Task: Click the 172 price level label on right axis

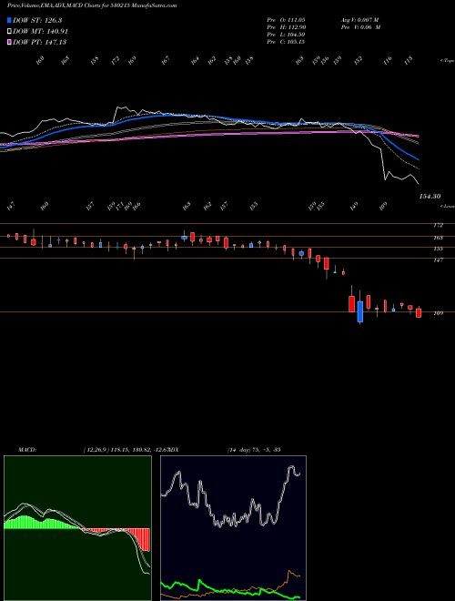Action: [439, 225]
